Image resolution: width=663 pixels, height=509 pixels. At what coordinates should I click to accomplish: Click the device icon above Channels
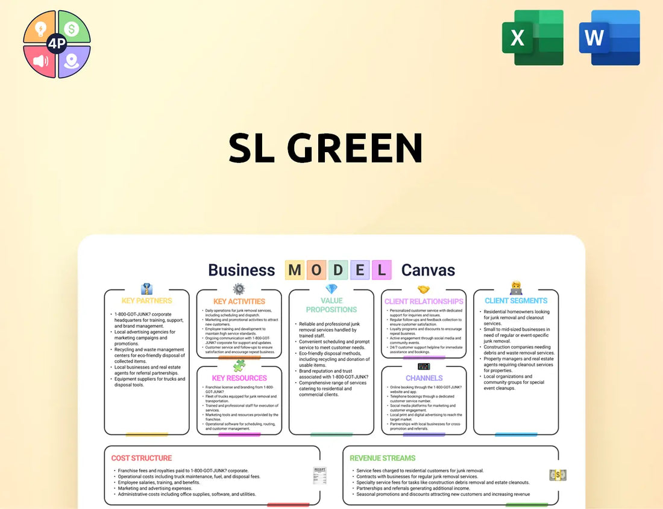tap(424, 366)
